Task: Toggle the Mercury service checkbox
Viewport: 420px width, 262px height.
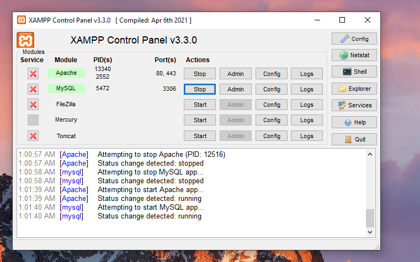Action: coord(33,120)
